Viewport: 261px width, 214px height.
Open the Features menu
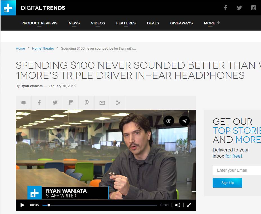[126, 23]
